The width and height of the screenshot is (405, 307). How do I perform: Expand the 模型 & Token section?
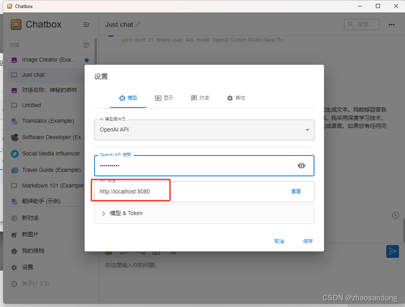pyautogui.click(x=204, y=214)
